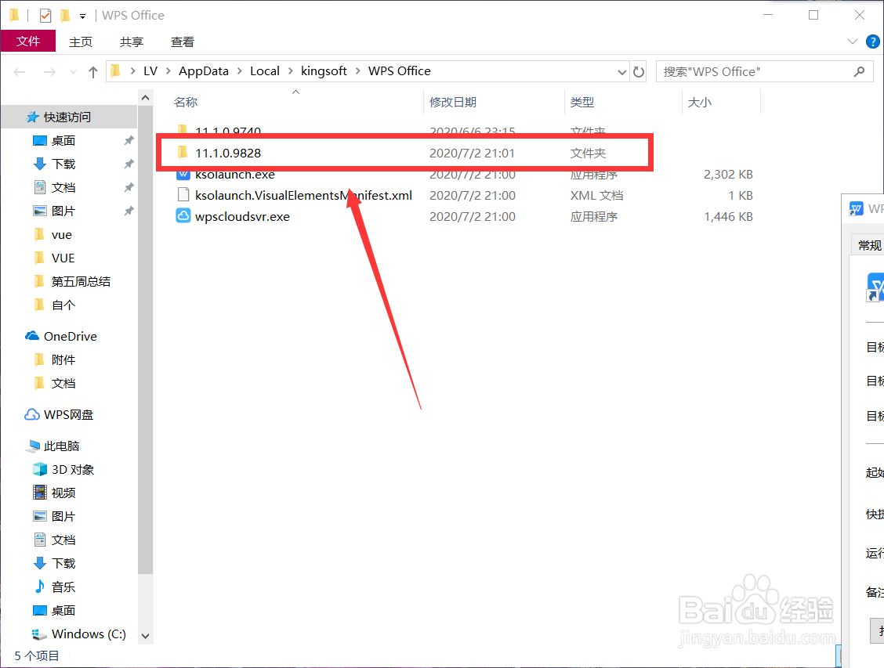Click properties checkmark icon in title bar
This screenshot has width=884, height=668.
(x=45, y=15)
